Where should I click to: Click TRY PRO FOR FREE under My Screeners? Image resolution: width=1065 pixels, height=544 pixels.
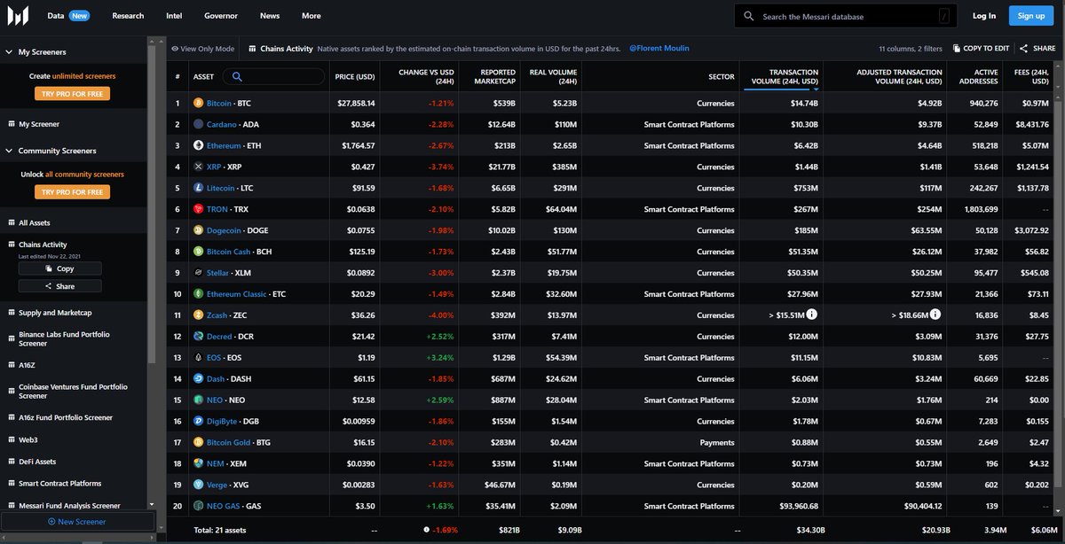[x=72, y=93]
